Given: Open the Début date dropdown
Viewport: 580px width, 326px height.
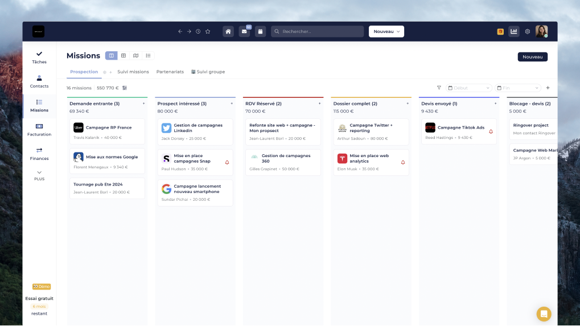Looking at the screenshot, I should point(468,88).
